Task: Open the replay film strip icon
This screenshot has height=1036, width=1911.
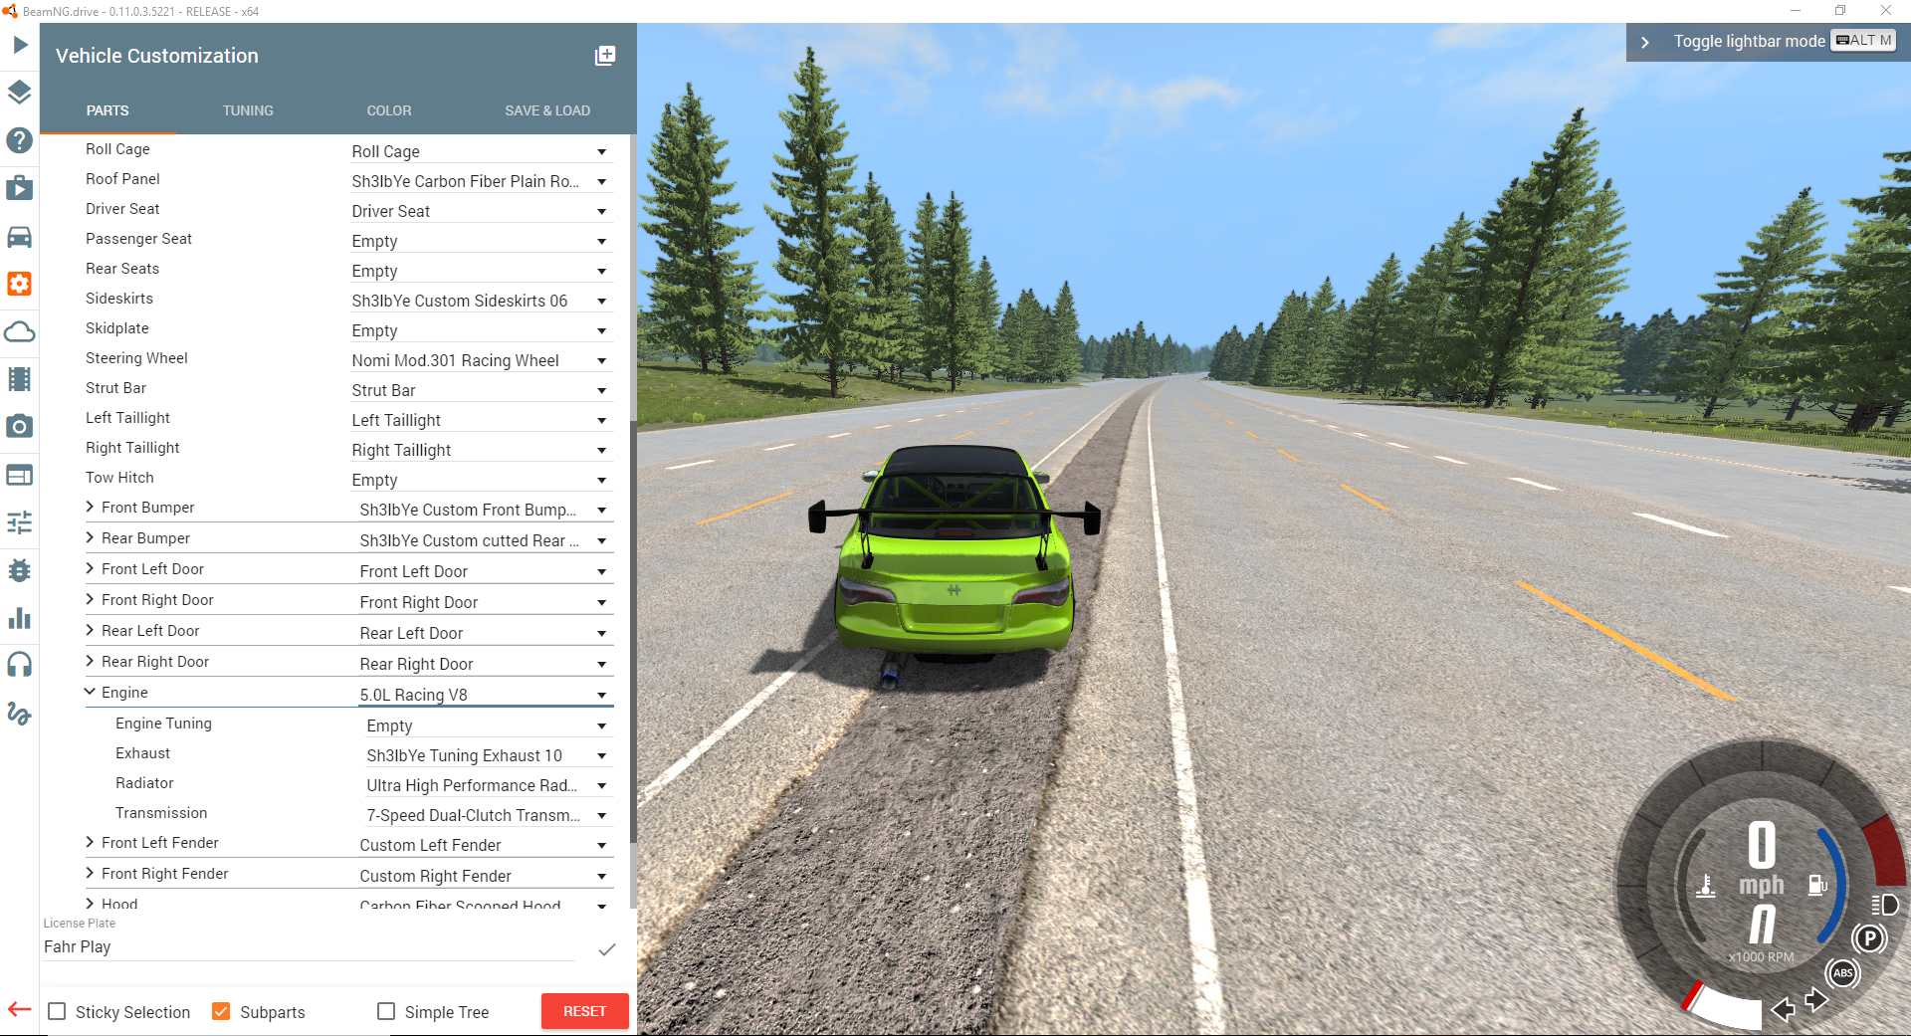Action: [20, 379]
